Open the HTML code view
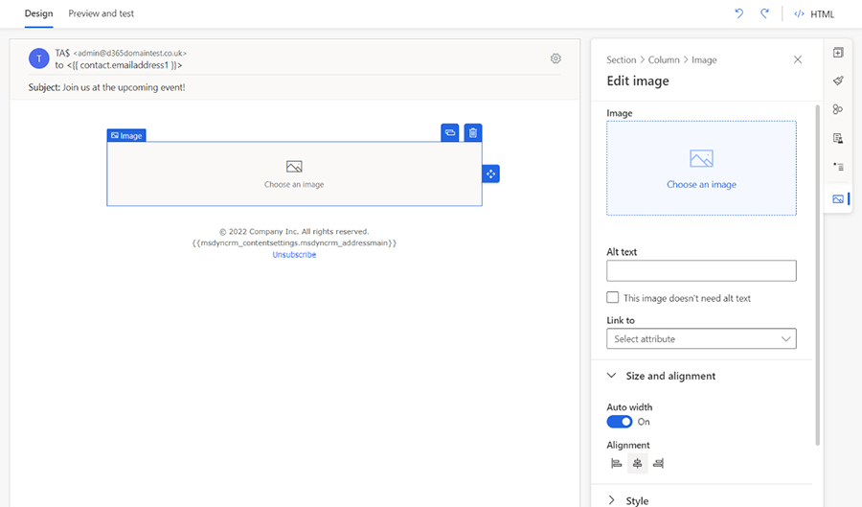Viewport: 862px width, 507px height. 814,14
